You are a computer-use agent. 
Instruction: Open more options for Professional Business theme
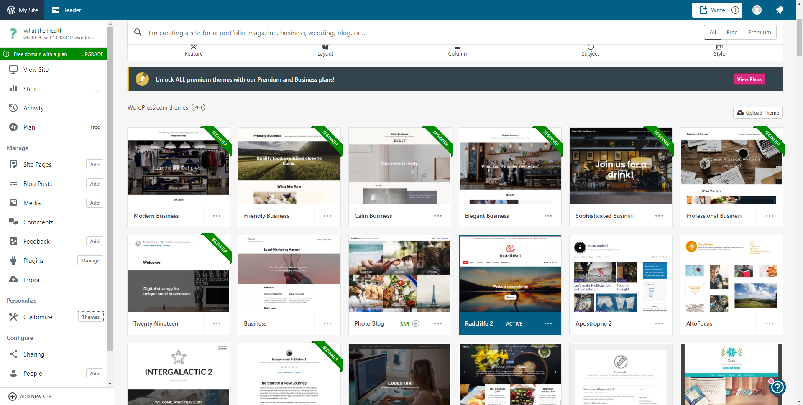point(770,216)
